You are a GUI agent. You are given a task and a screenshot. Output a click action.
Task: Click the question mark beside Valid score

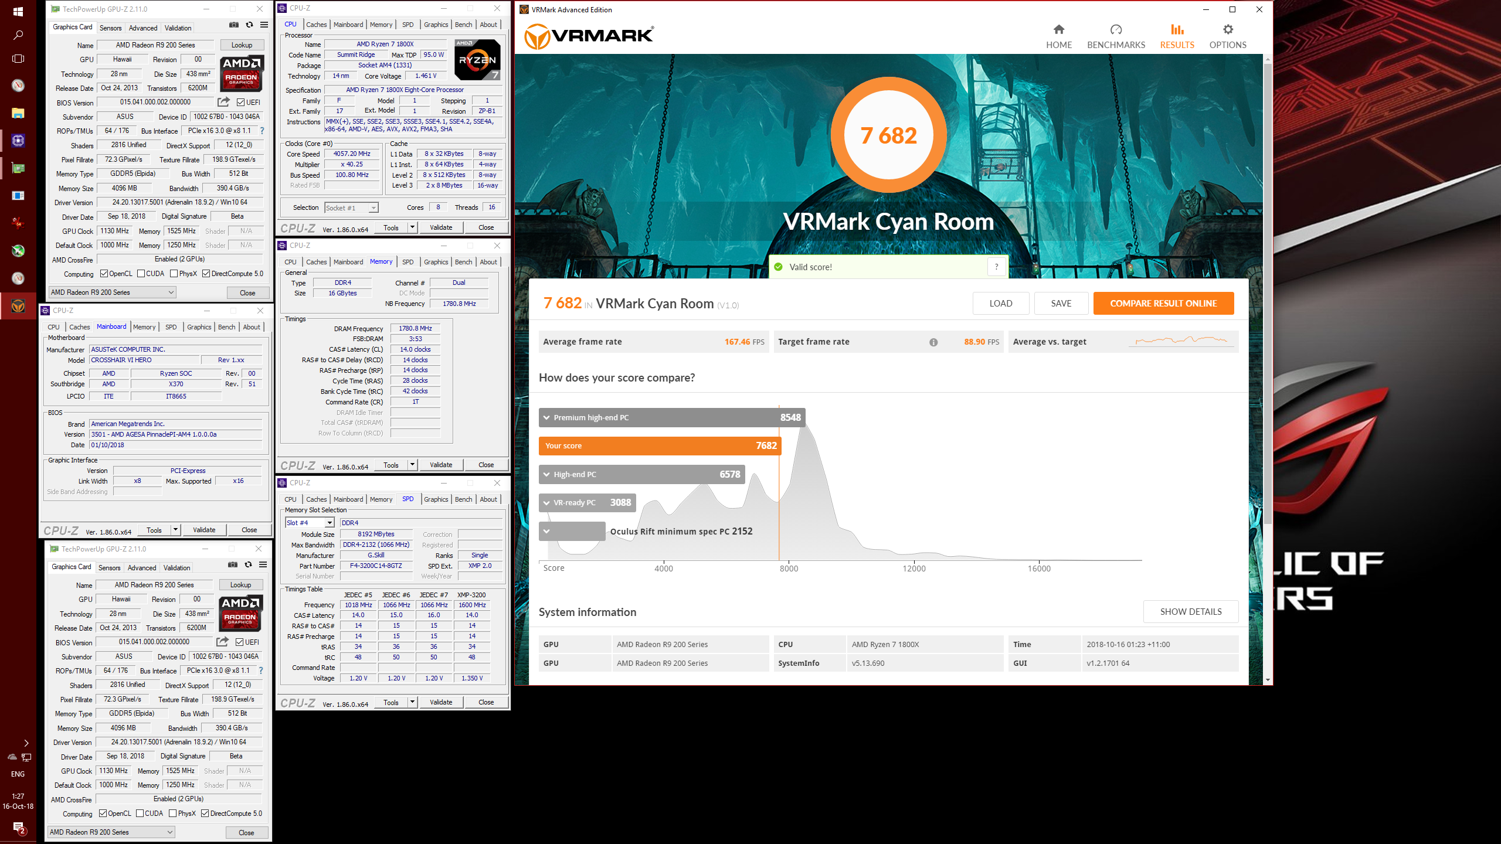pos(996,267)
